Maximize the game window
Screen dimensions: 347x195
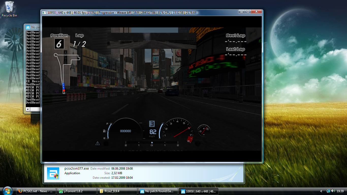(x=248, y=12)
